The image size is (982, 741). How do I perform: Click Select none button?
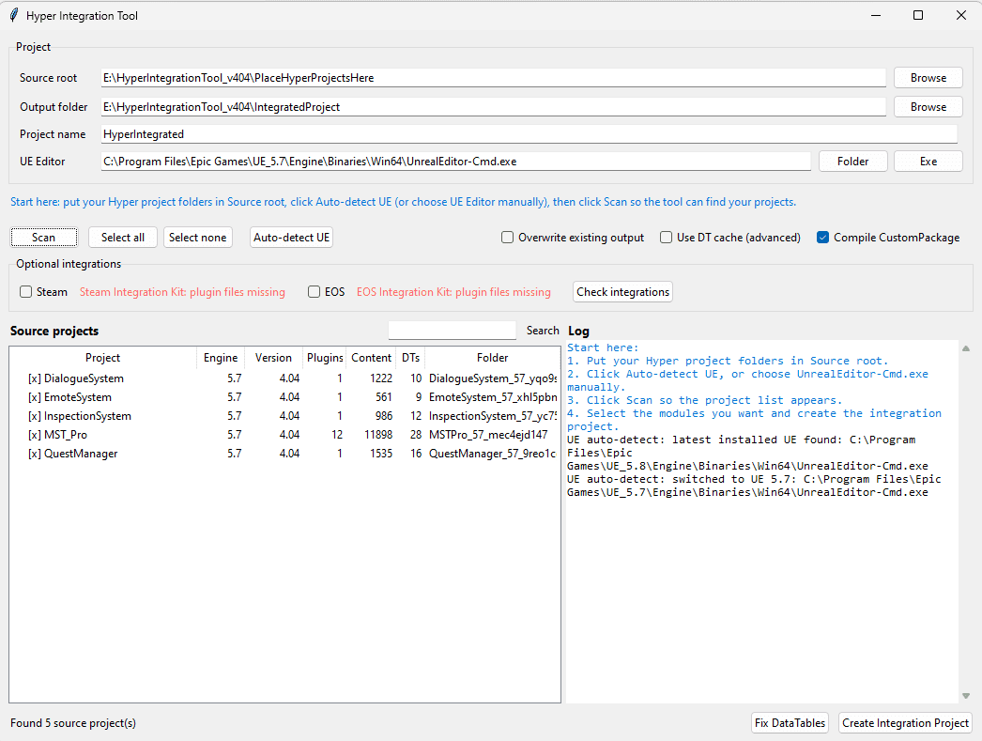(198, 238)
